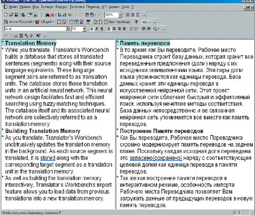The width and height of the screenshot is (255, 216).
Task: Click underlined 'запасено(сохранено)' in translation
Action: [156, 158]
